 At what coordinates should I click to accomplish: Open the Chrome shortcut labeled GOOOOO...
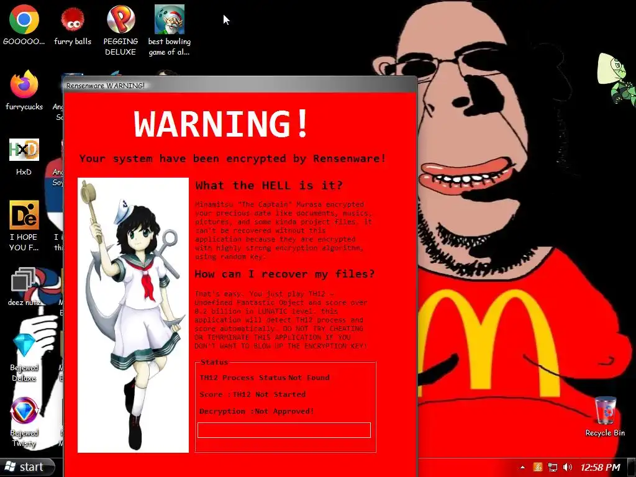(x=24, y=24)
